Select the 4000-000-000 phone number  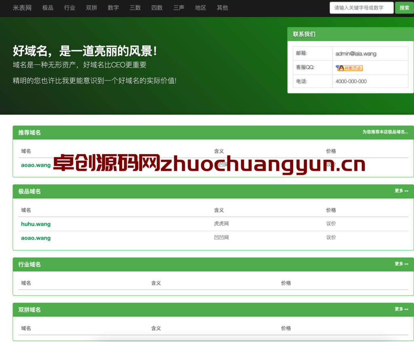(351, 81)
